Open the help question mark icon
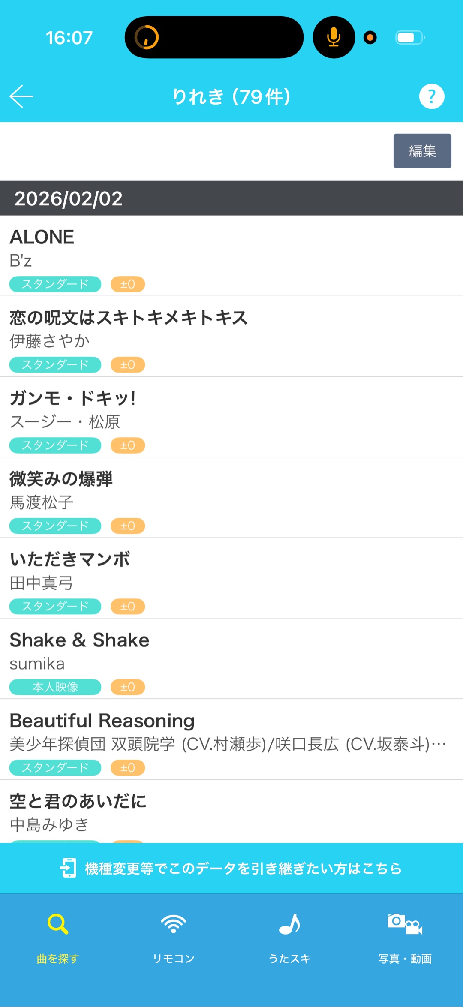The height and width of the screenshot is (1007, 463). tap(431, 96)
